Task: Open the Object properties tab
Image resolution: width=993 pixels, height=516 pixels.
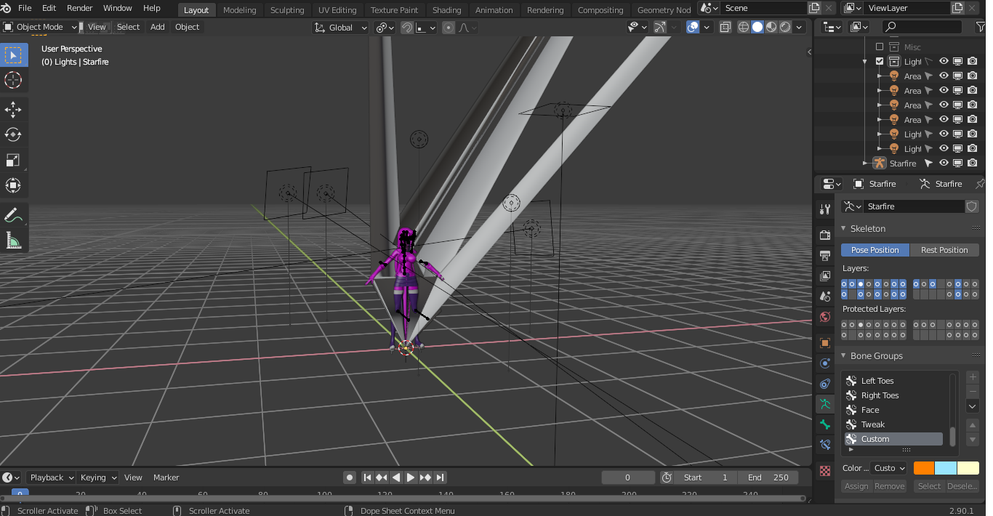Action: (x=824, y=343)
